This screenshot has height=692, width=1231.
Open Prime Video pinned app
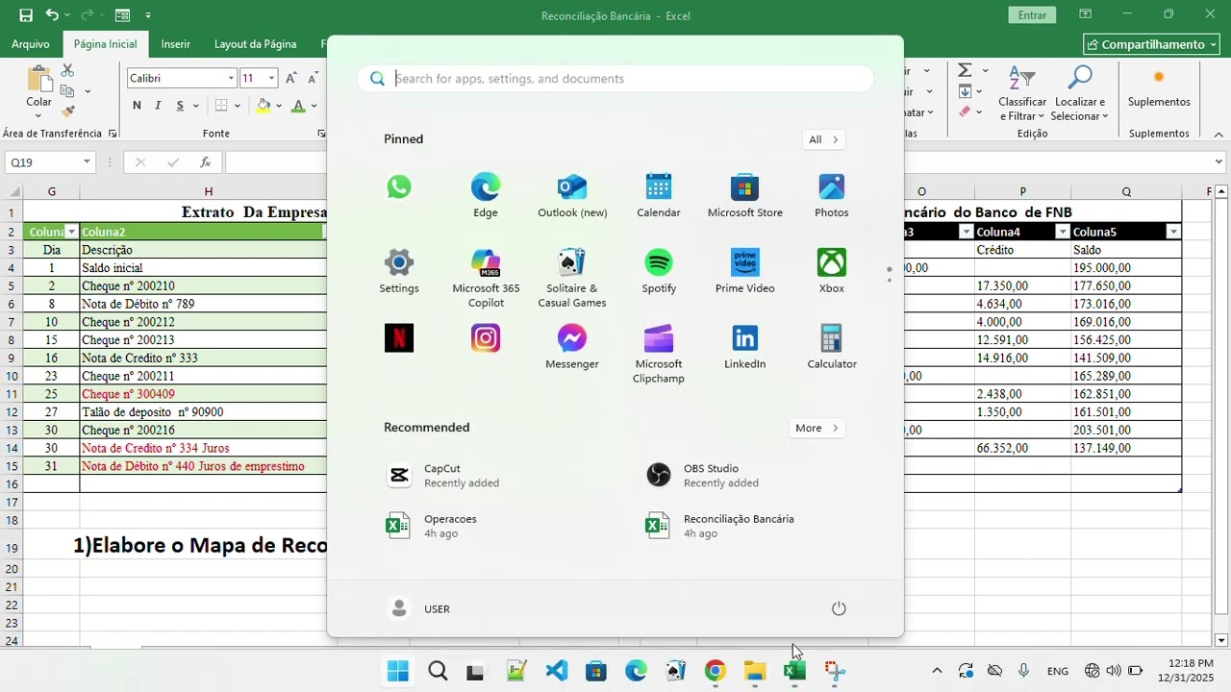(x=745, y=271)
